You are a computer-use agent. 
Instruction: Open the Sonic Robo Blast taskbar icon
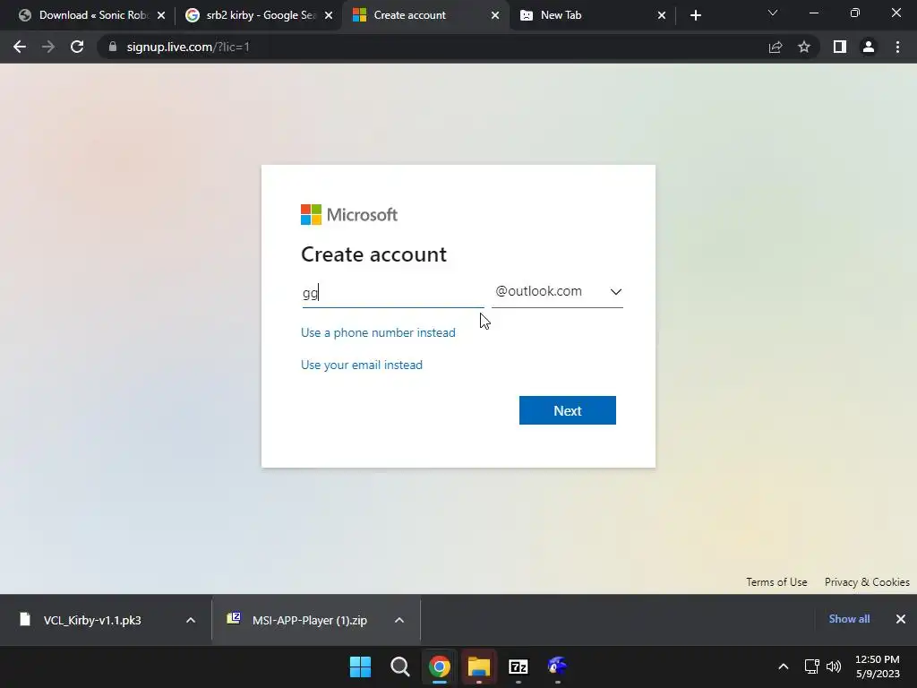click(x=557, y=666)
